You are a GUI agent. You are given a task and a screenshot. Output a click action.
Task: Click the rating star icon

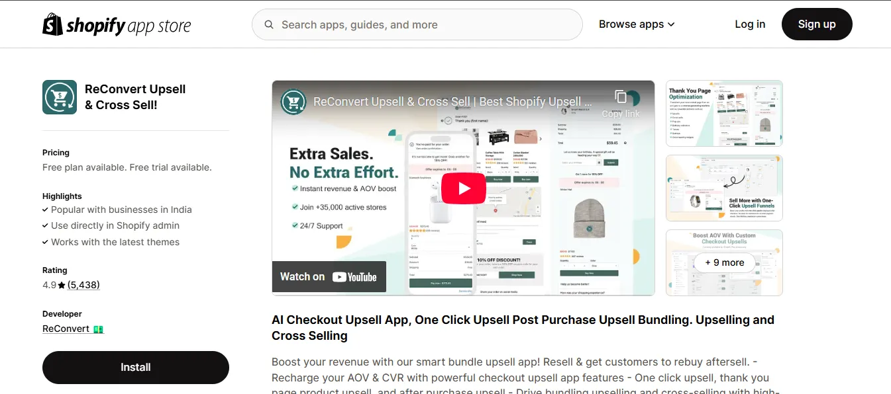[x=62, y=286]
